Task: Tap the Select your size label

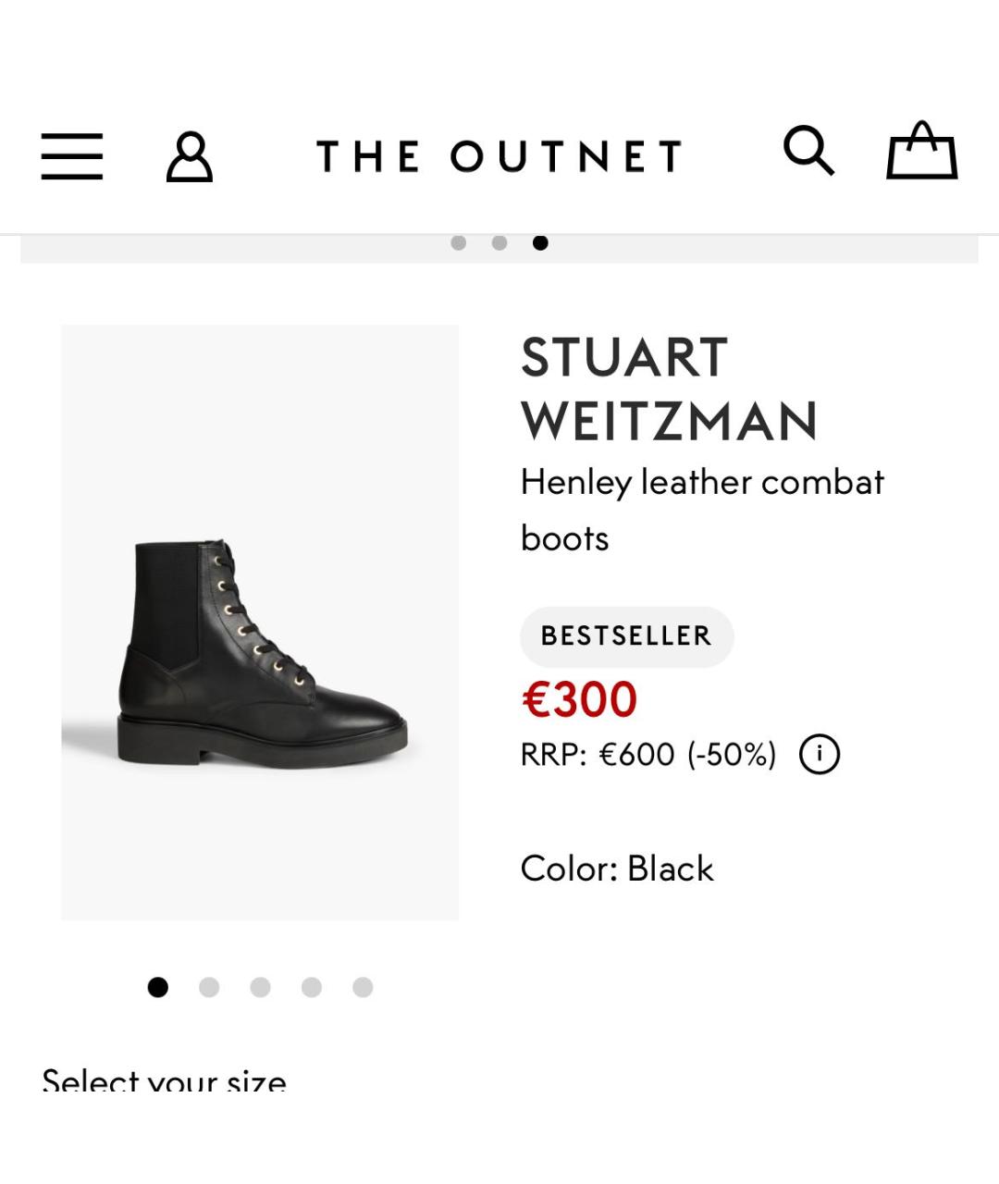Action: [x=164, y=1079]
